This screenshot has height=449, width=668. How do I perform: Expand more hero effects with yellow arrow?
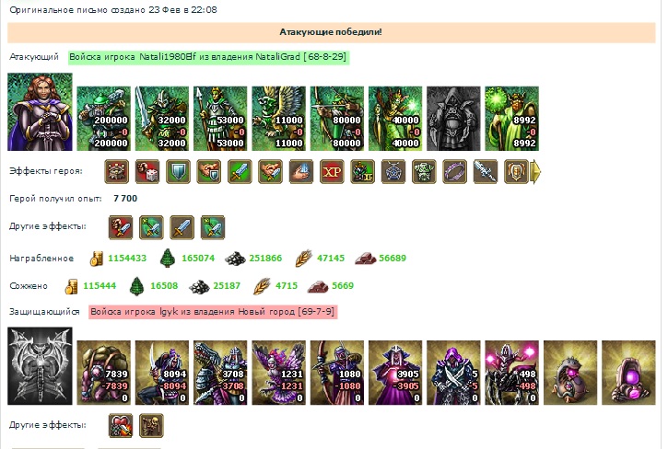[536, 172]
